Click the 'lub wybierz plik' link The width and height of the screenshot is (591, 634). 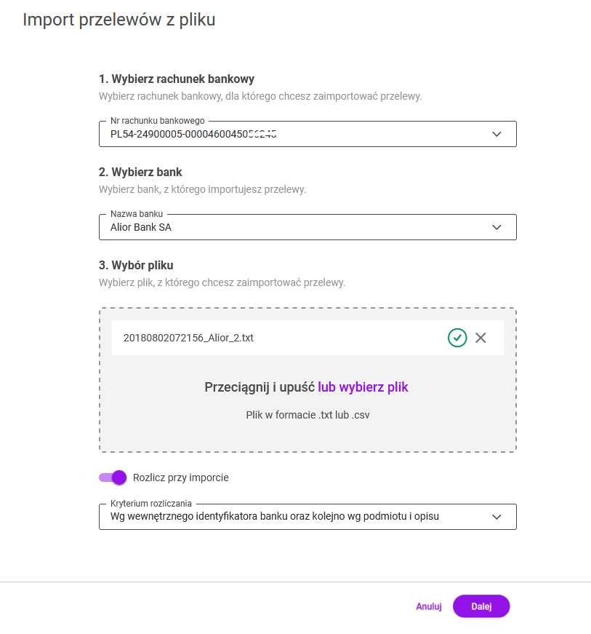pos(363,387)
